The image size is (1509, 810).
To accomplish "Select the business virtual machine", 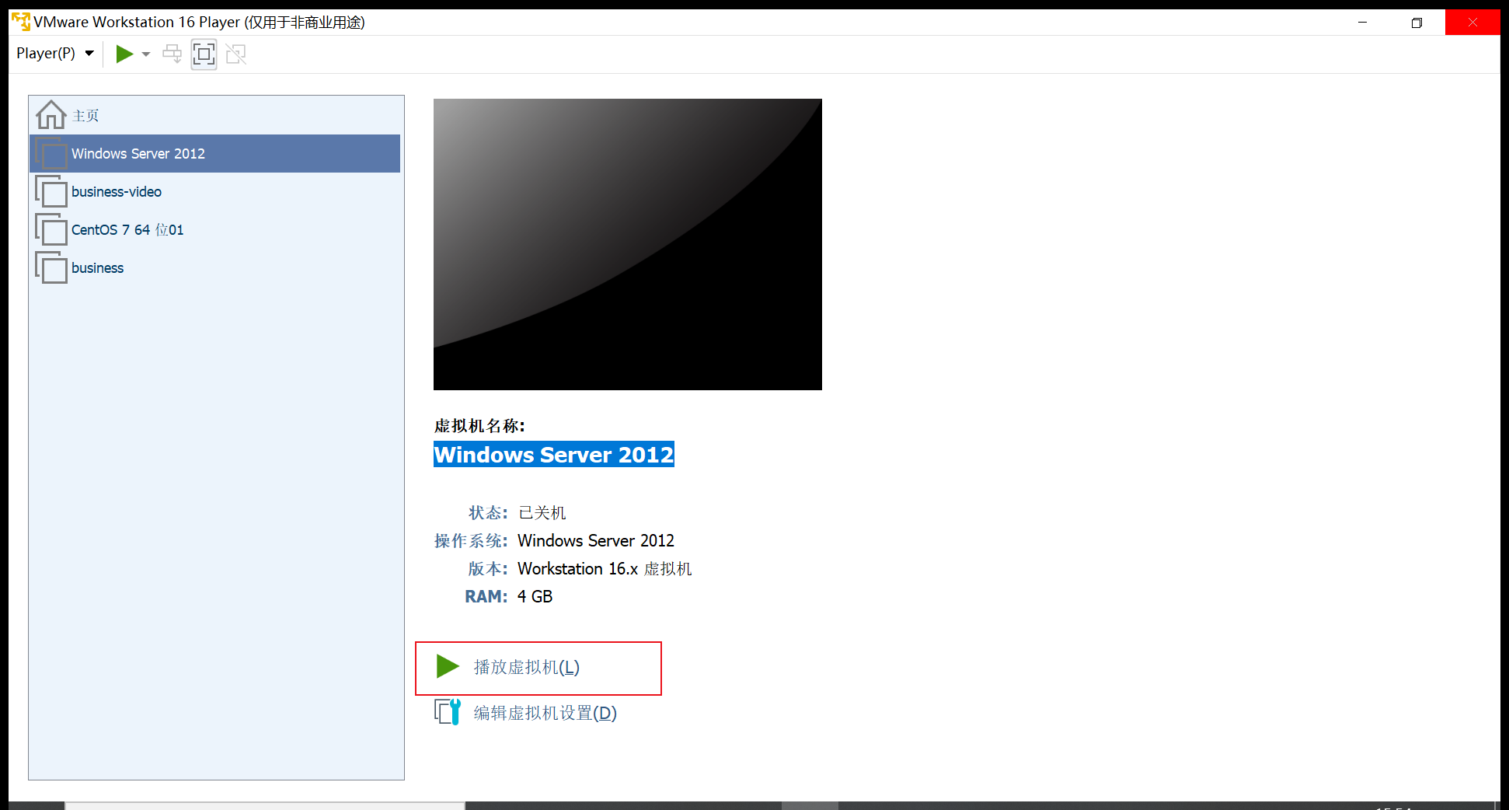I will pos(97,267).
